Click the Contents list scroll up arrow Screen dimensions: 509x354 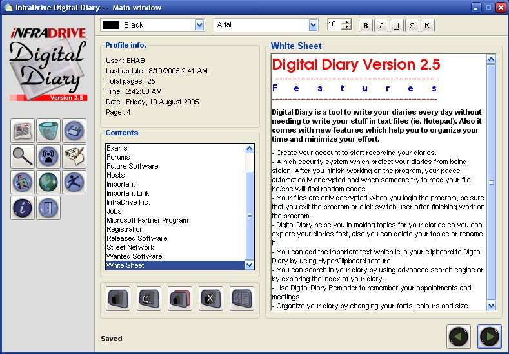coord(249,148)
